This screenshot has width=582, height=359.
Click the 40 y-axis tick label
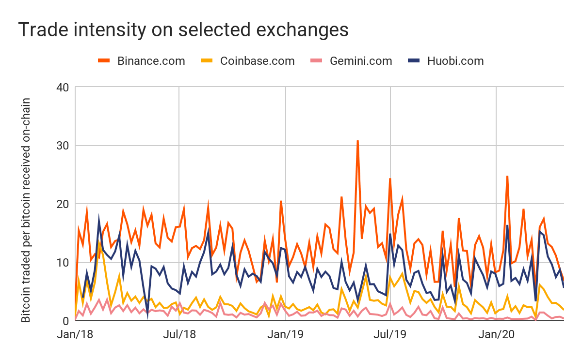[x=64, y=88]
